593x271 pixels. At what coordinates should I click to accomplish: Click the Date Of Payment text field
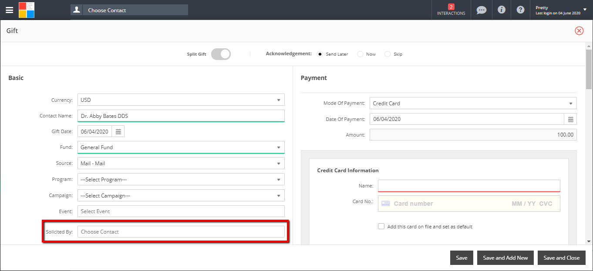pyautogui.click(x=467, y=119)
